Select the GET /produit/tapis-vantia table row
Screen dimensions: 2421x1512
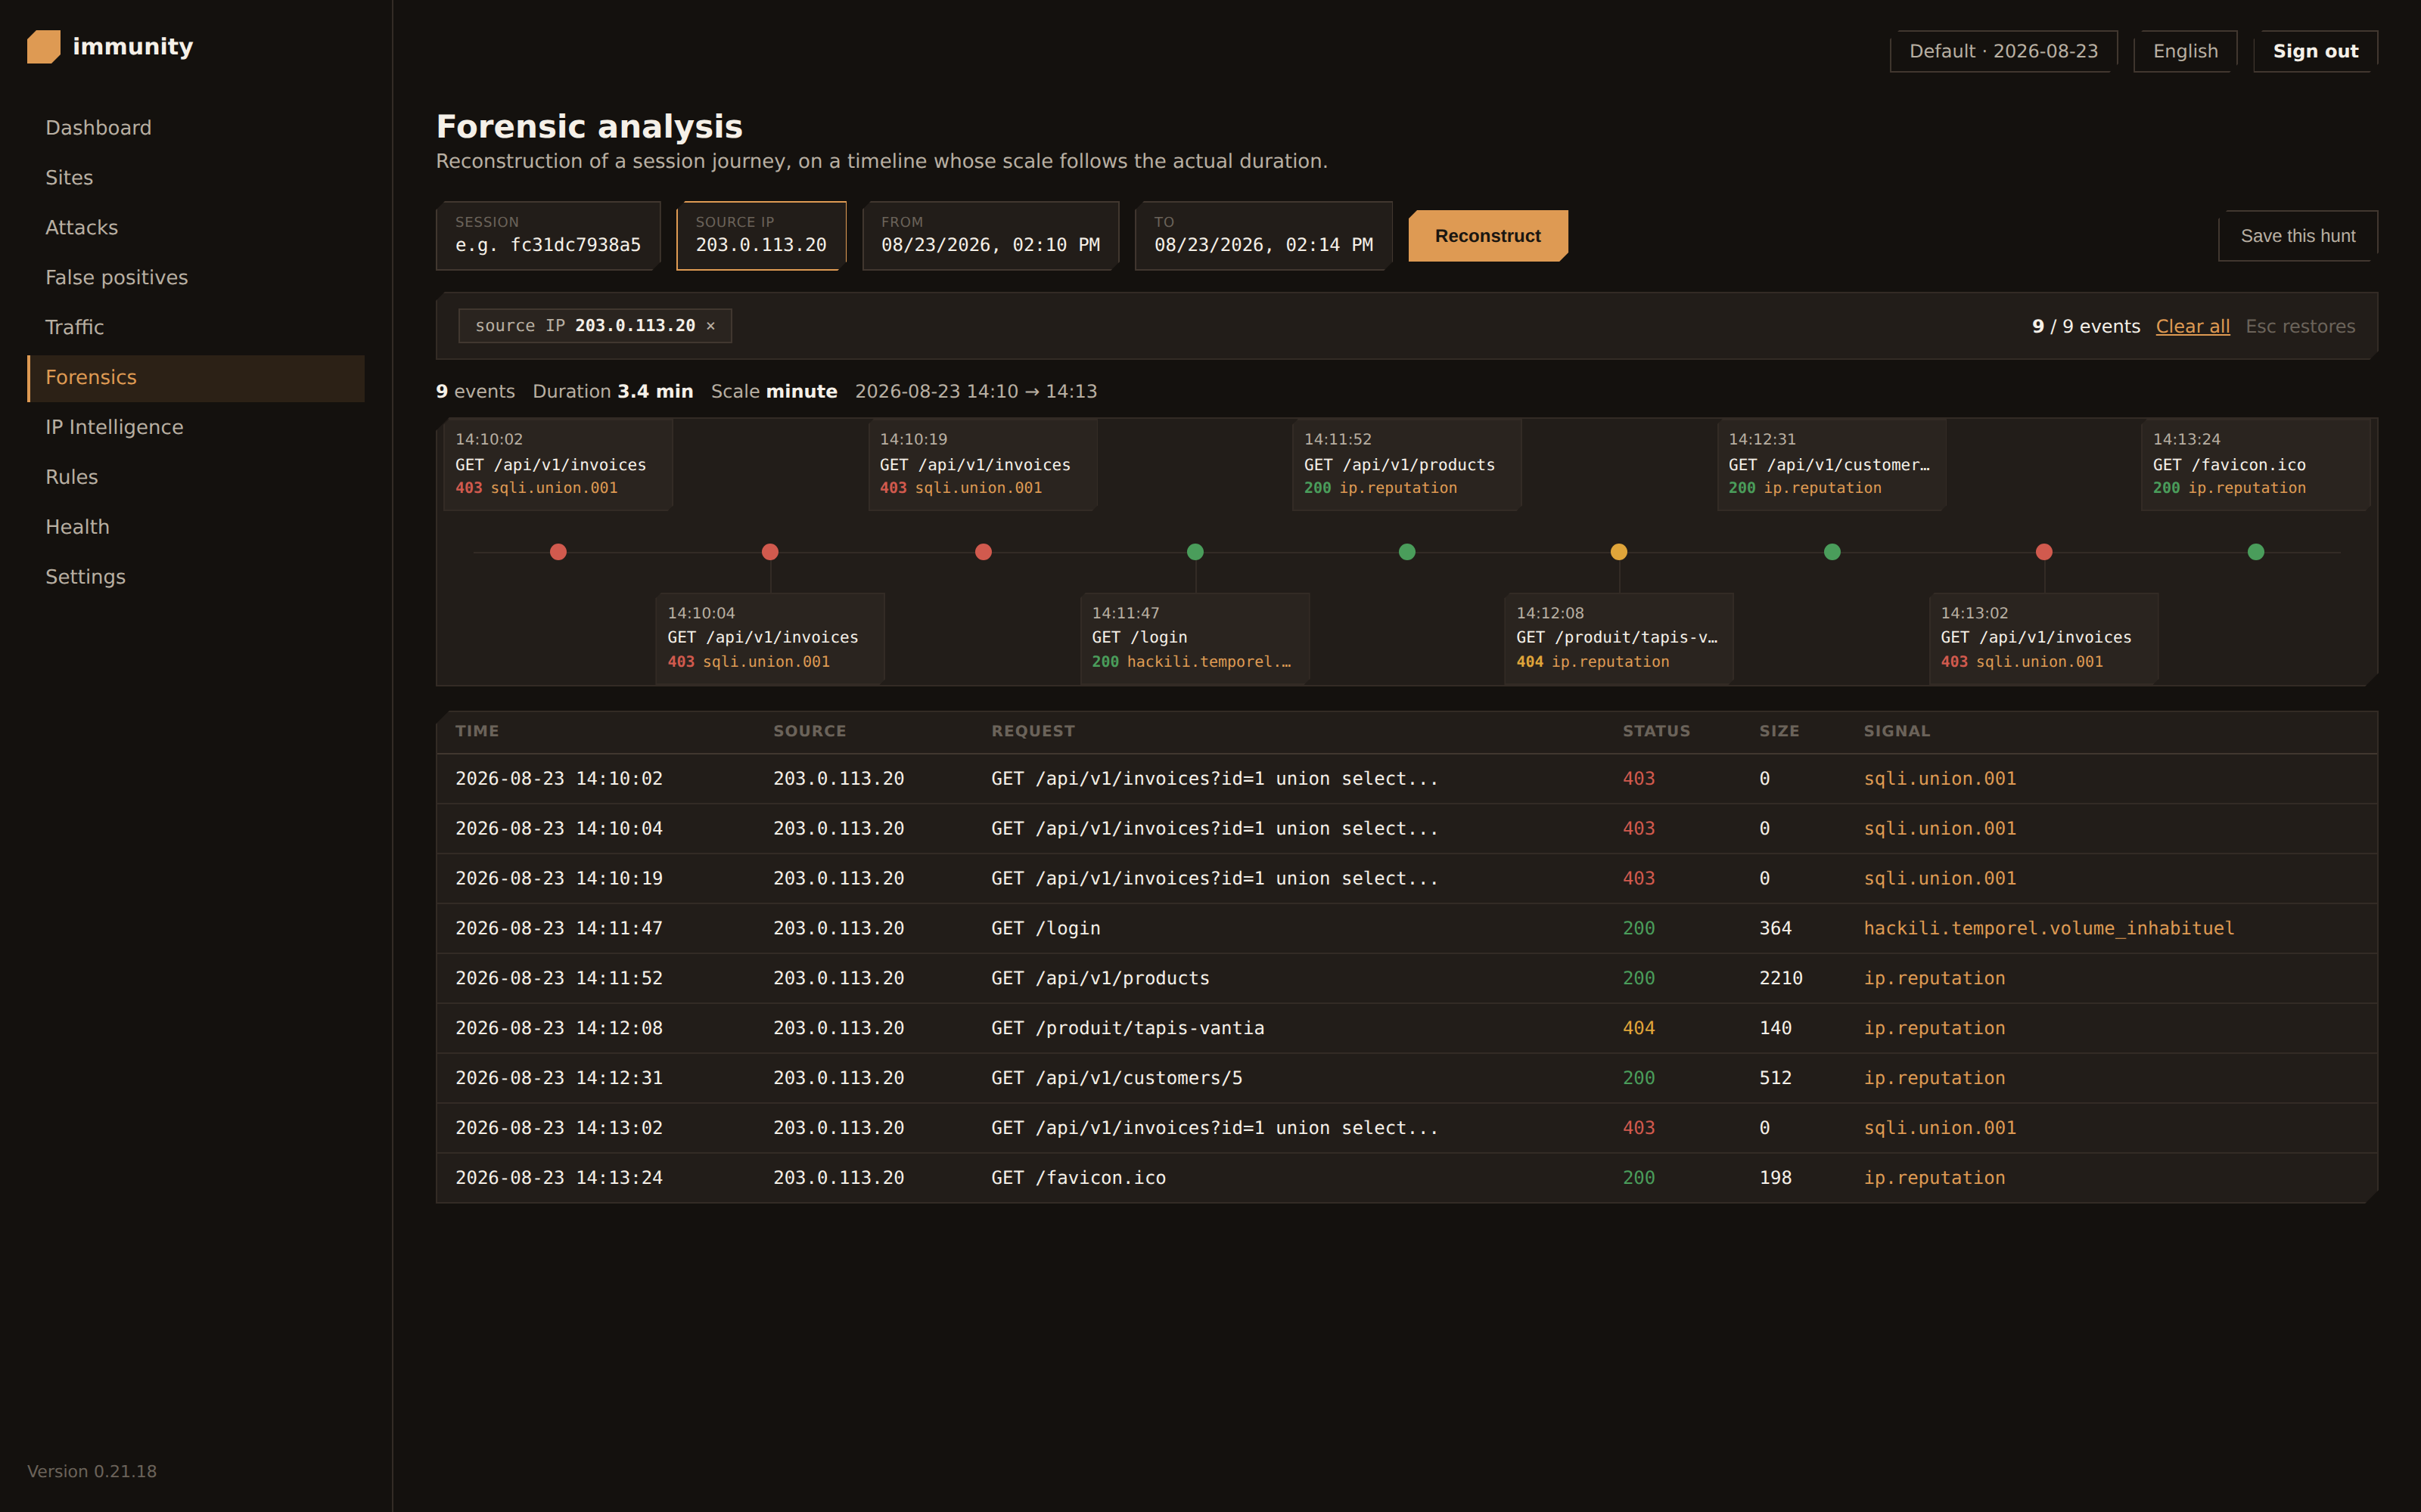pyautogui.click(x=1406, y=1028)
